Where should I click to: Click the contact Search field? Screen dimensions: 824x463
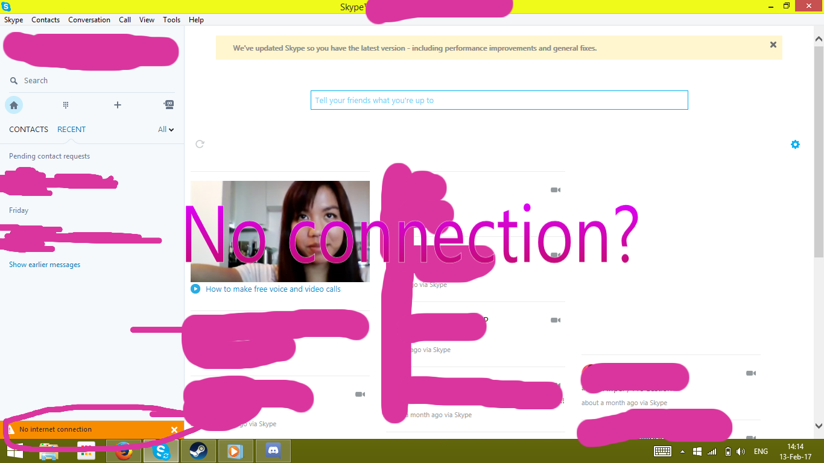(92, 81)
